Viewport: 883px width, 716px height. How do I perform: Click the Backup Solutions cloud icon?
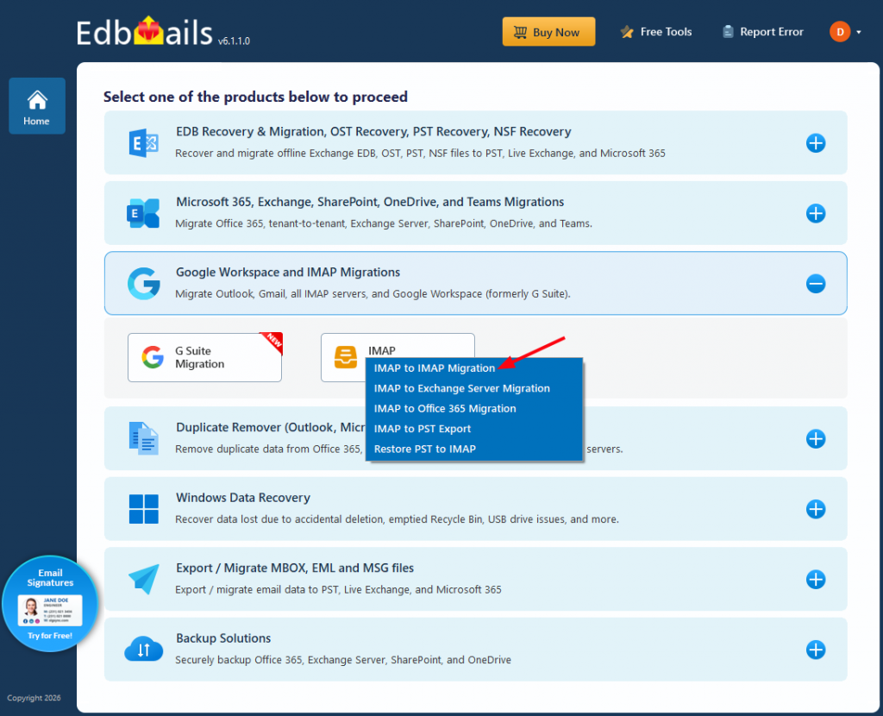click(144, 650)
